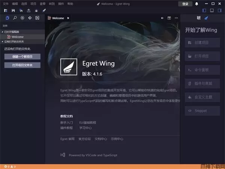Open the 学习中心 link

[x=85, y=128]
